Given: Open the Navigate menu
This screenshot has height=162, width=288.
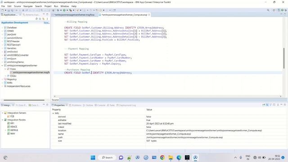Looking at the screenshot, I should coord(28,6).
